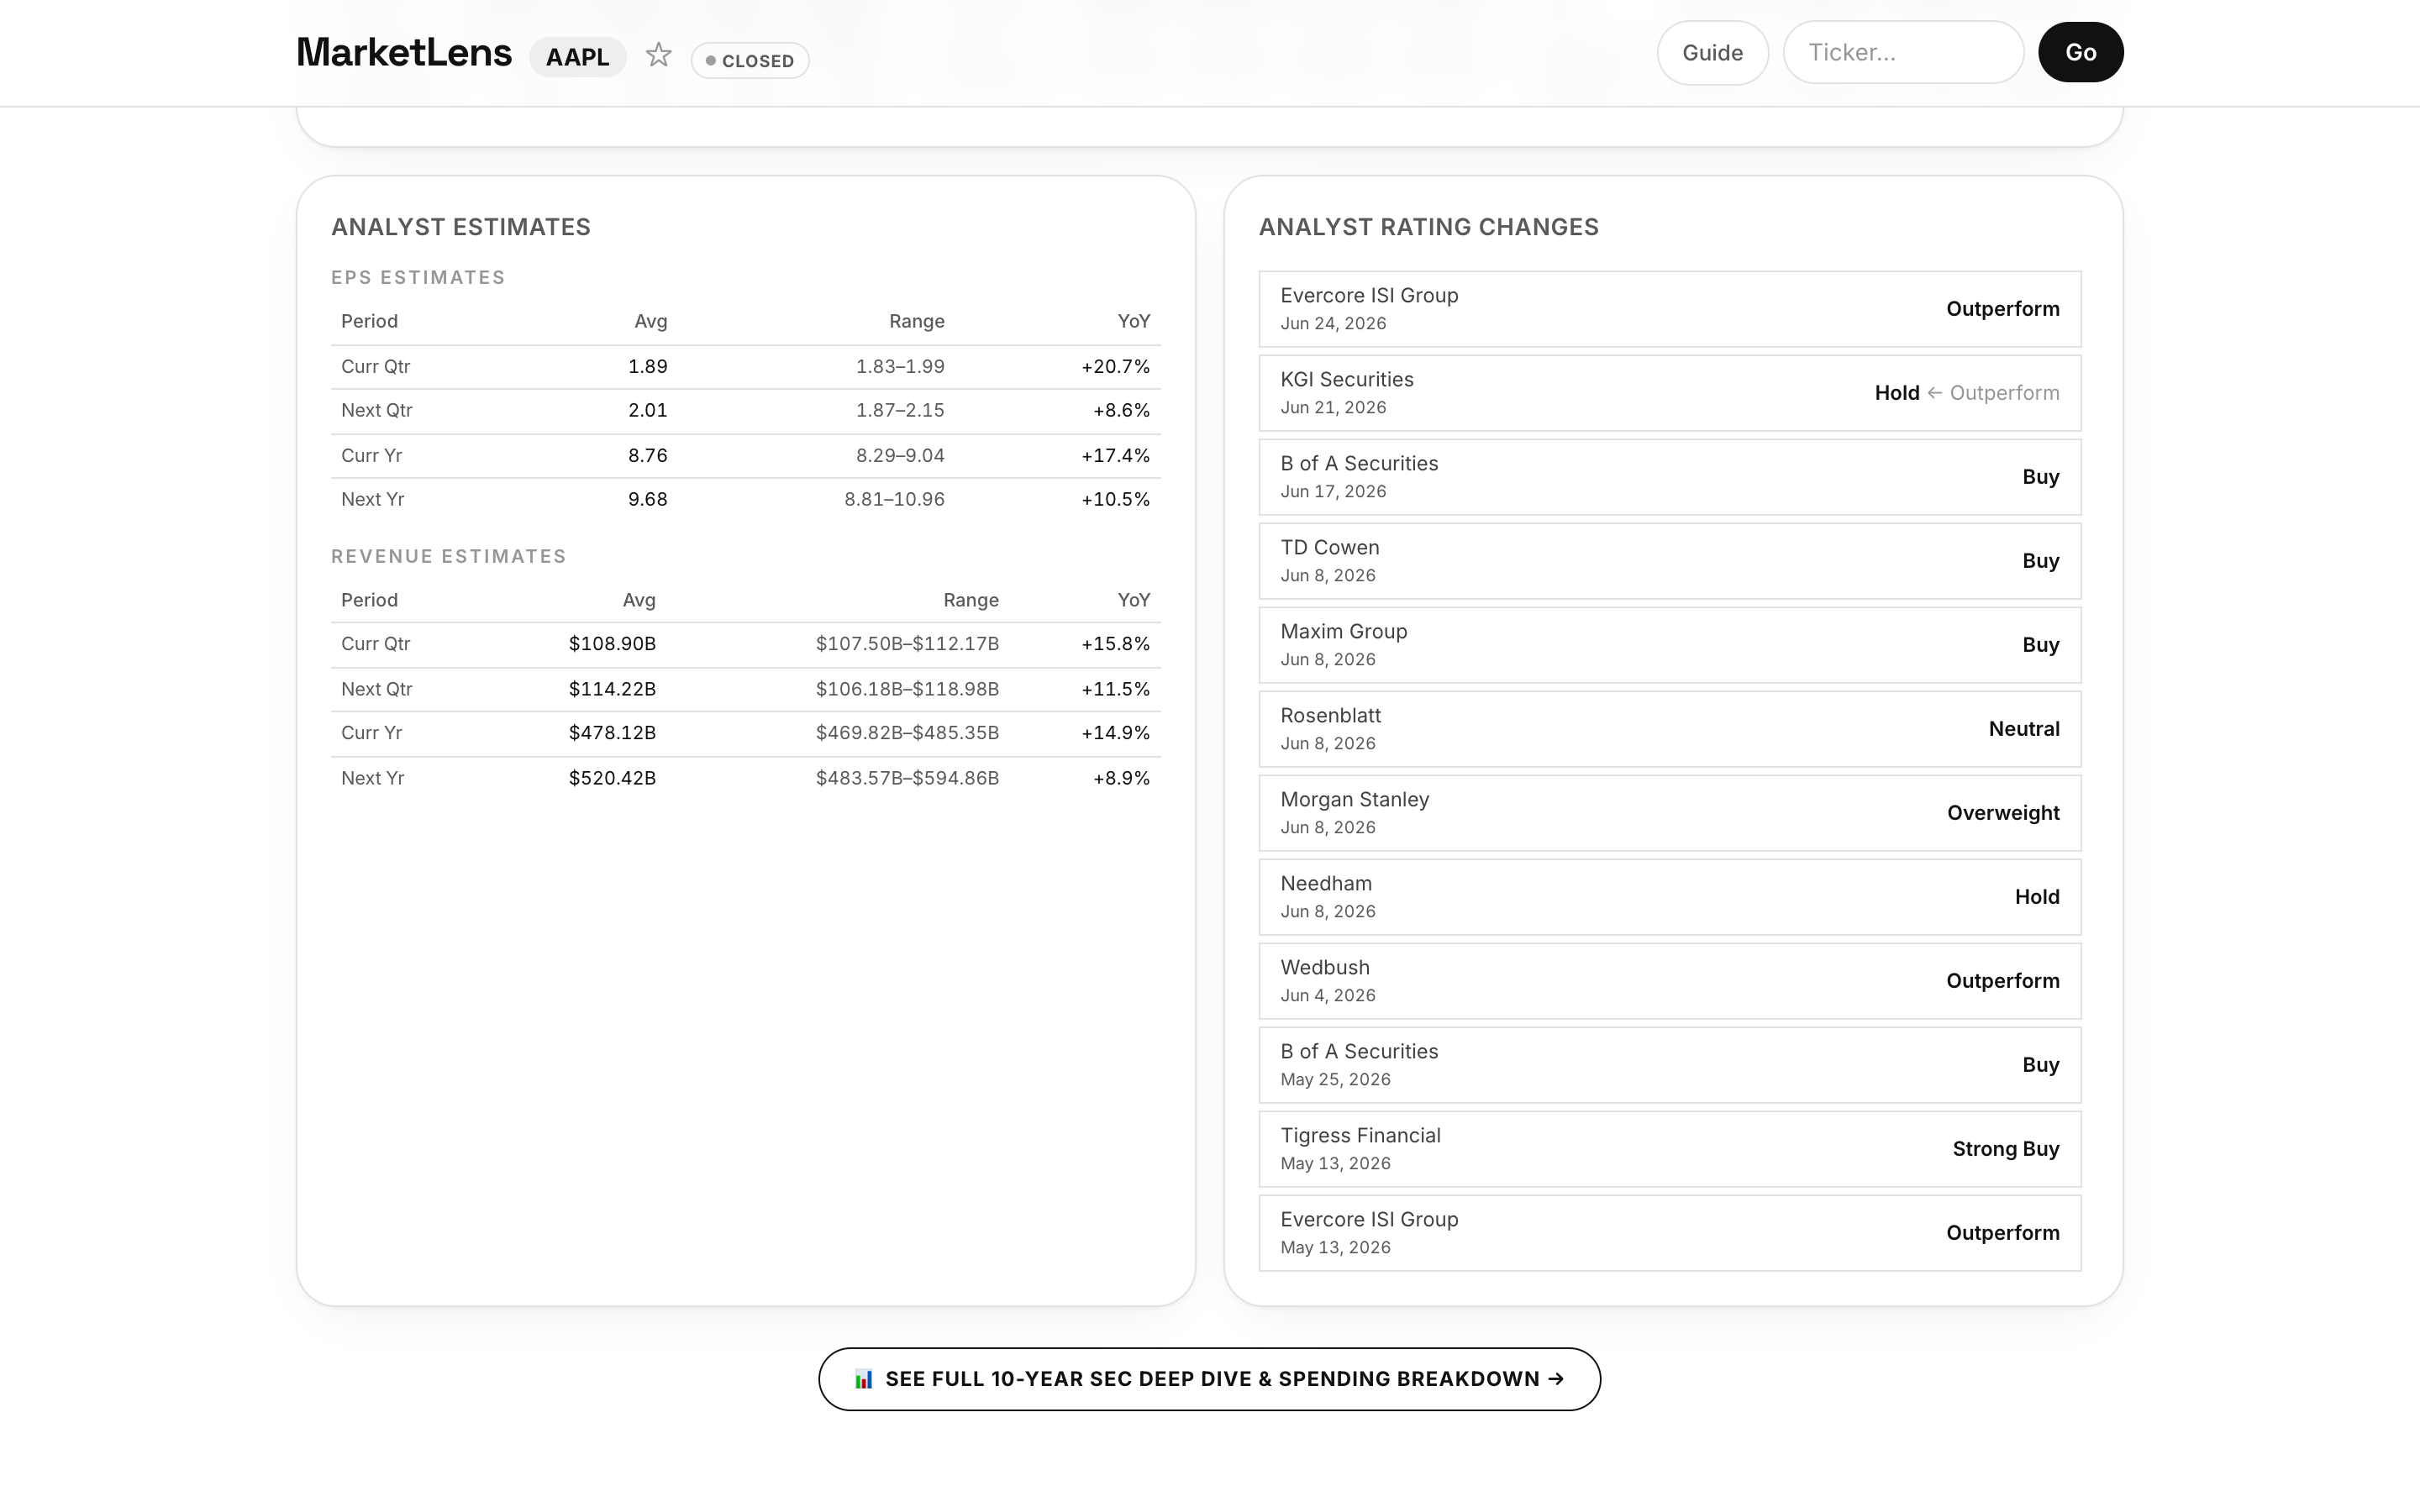Click the Neutral rating label

tap(2024, 729)
